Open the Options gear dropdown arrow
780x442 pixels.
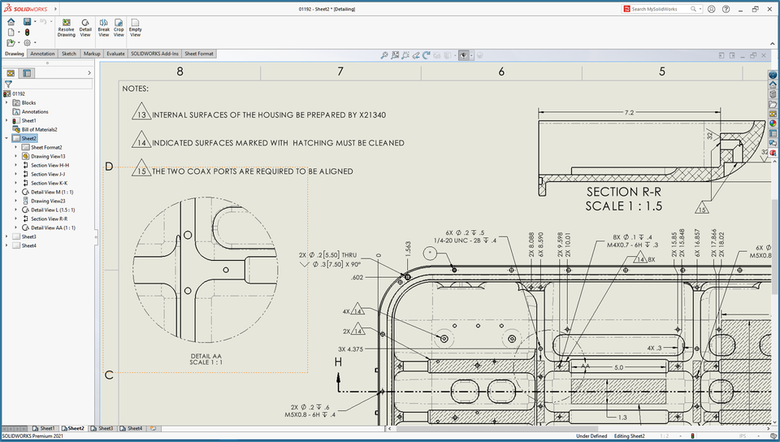pos(35,43)
